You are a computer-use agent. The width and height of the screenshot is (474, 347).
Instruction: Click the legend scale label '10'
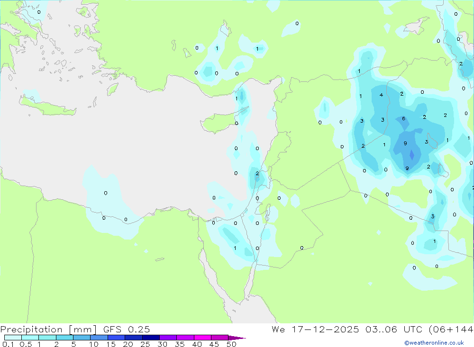(x=94, y=344)
